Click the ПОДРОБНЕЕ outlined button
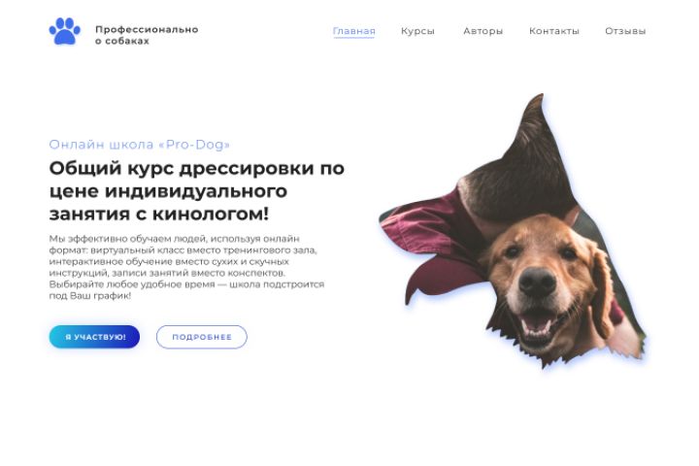The height and width of the screenshot is (466, 699). pyautogui.click(x=202, y=337)
